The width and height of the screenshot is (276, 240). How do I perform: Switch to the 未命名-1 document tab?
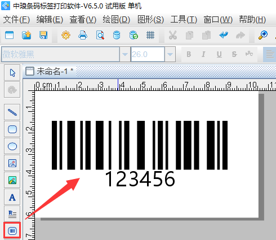[50, 71]
